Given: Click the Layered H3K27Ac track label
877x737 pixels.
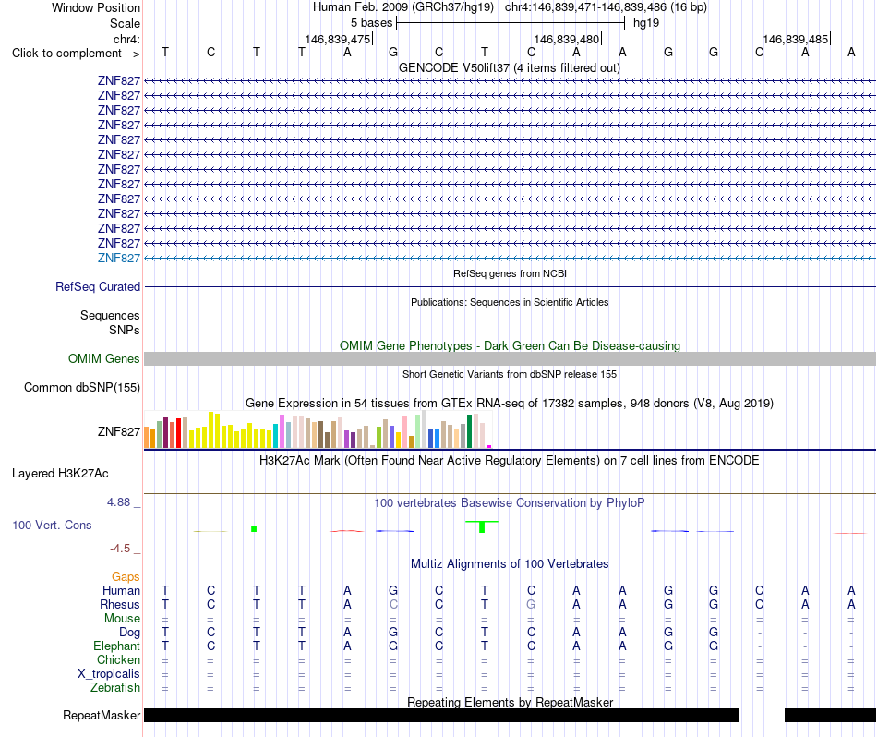Looking at the screenshot, I should (60, 474).
